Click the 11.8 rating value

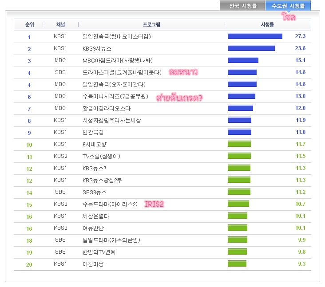click(301, 132)
